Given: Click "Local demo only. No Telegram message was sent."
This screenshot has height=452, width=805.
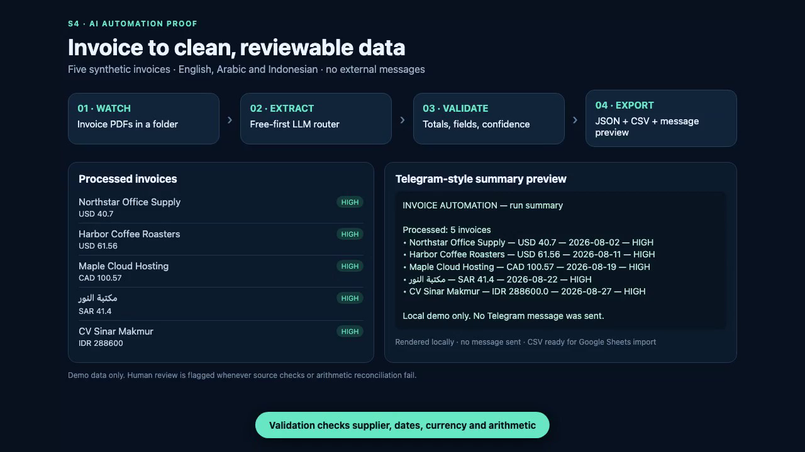Looking at the screenshot, I should (x=504, y=316).
